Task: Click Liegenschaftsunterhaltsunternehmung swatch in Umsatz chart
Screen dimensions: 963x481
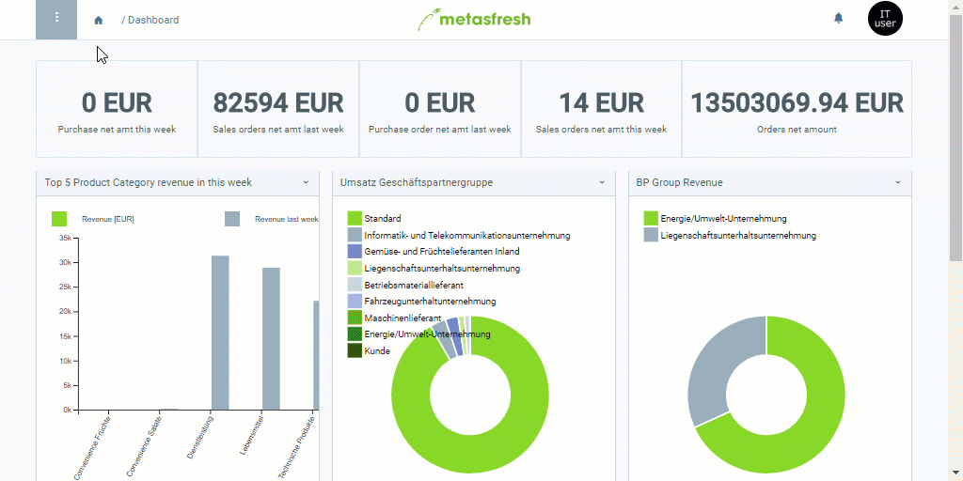Action: point(355,268)
